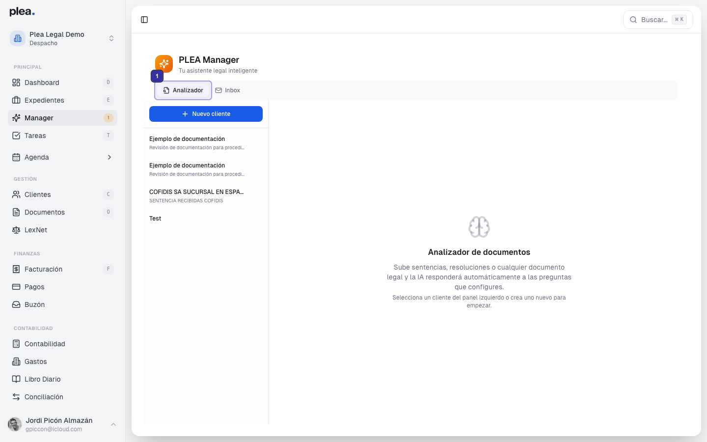
Task: Open Dashboard from the sidebar
Action: coord(62,83)
